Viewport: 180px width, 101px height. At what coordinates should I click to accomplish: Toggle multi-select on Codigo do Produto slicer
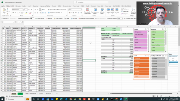click(x=163, y=56)
